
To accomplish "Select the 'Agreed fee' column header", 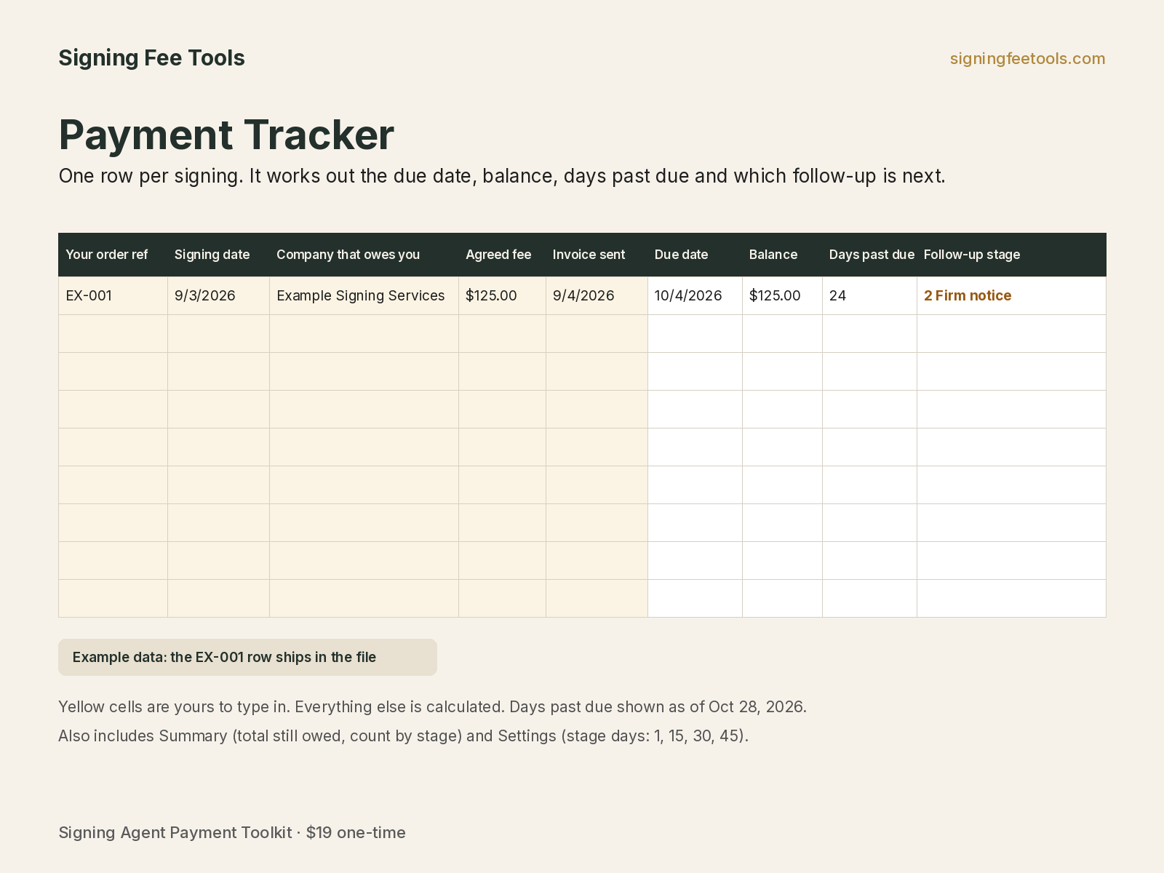I will click(502, 255).
